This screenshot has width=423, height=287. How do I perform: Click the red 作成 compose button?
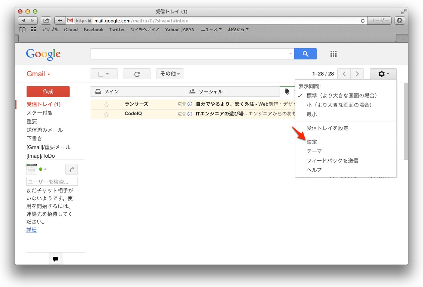pos(48,92)
